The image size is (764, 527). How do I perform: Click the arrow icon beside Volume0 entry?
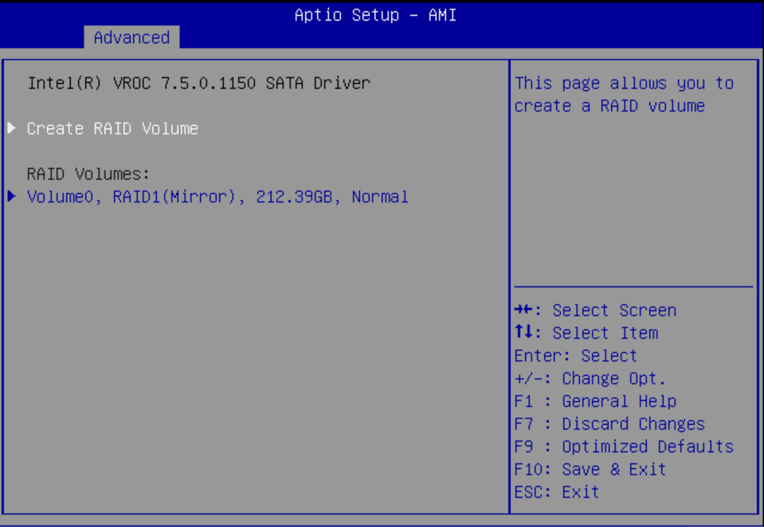pos(11,197)
